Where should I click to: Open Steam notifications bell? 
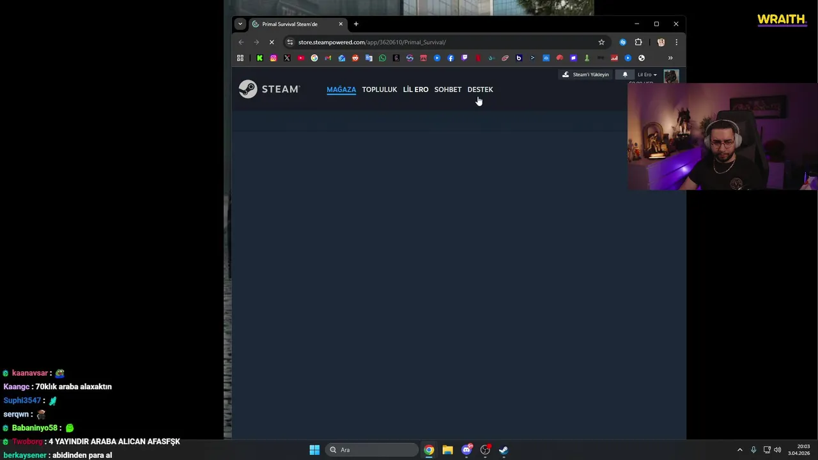(x=625, y=75)
